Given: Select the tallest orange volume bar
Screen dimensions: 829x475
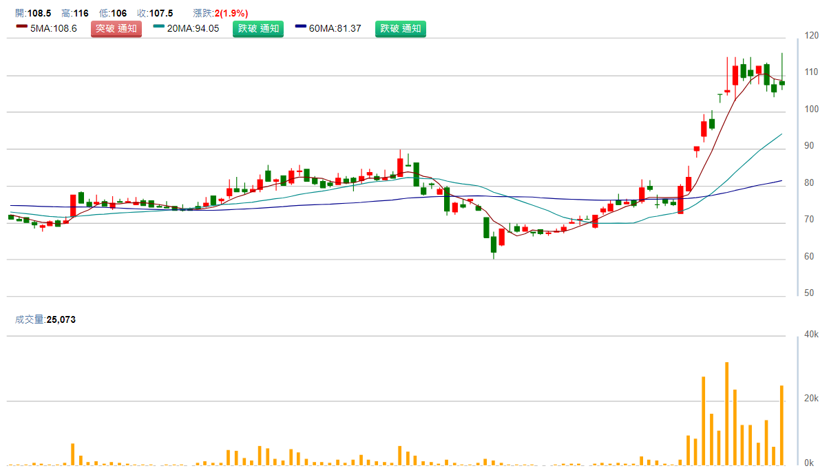Looking at the screenshot, I should click(x=726, y=413).
